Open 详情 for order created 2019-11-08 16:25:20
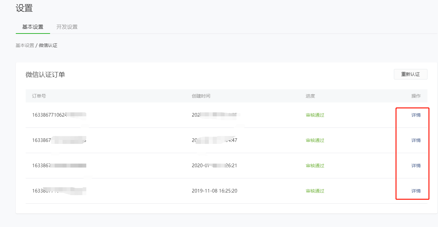The height and width of the screenshot is (227, 438). (416, 191)
